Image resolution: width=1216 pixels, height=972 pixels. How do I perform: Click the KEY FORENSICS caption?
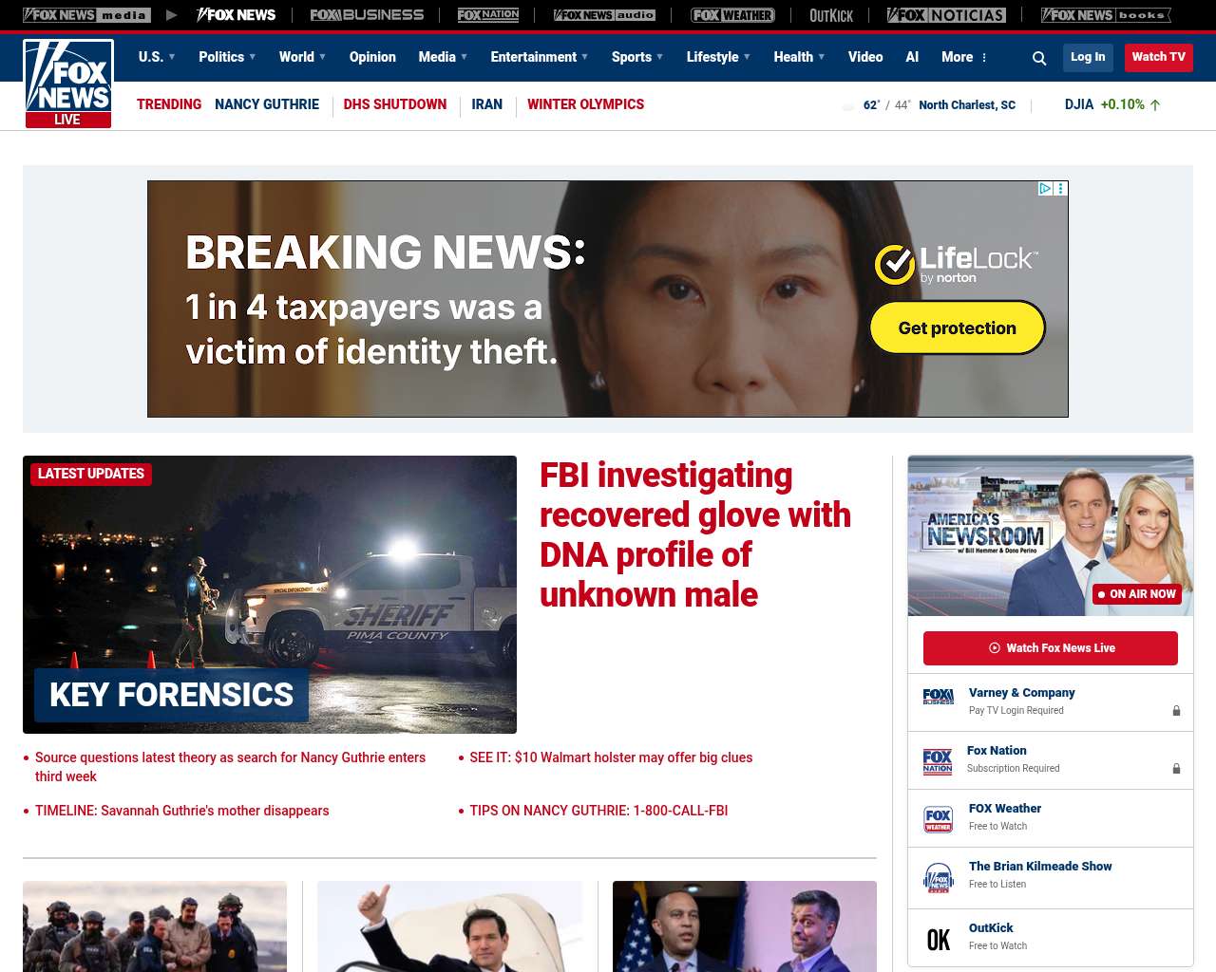tap(172, 695)
